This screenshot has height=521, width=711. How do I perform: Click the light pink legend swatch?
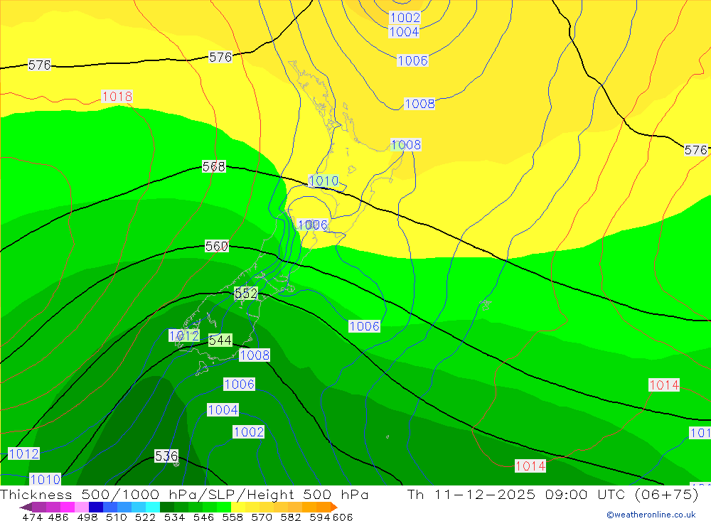tap(82, 507)
